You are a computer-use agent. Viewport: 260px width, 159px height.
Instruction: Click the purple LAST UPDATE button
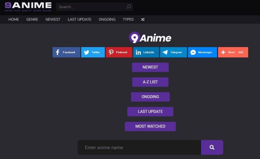pyautogui.click(x=150, y=112)
